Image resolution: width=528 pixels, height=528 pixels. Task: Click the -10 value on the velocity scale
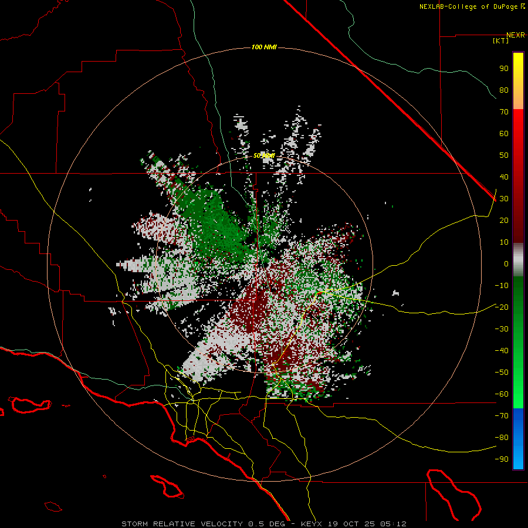point(502,286)
